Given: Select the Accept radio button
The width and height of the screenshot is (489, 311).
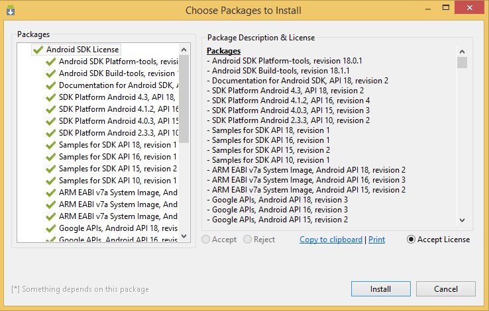Looking at the screenshot, I should (x=206, y=240).
